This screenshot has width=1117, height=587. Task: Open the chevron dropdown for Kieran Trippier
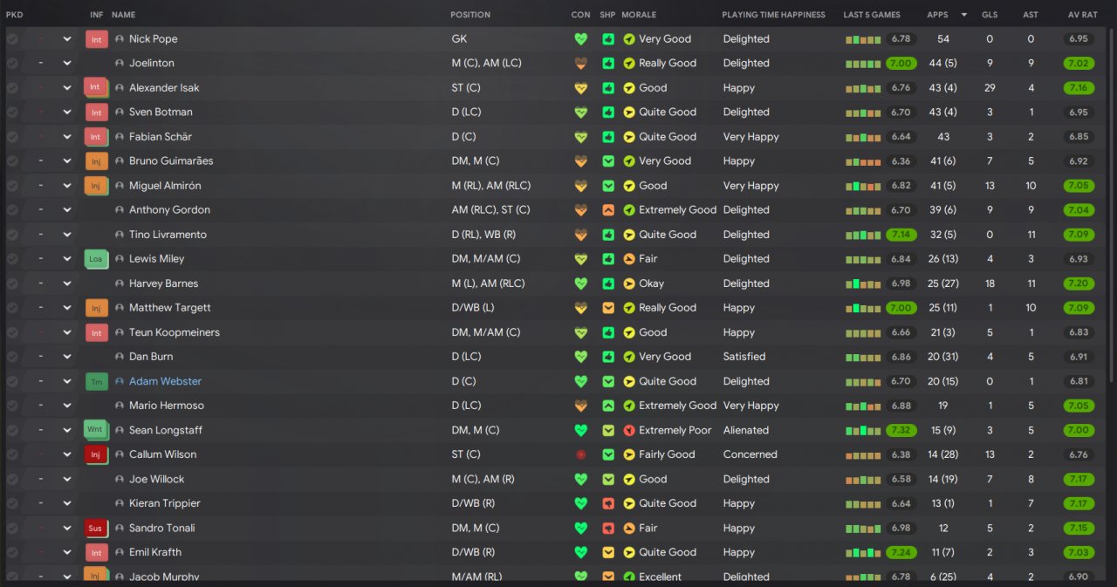(67, 503)
